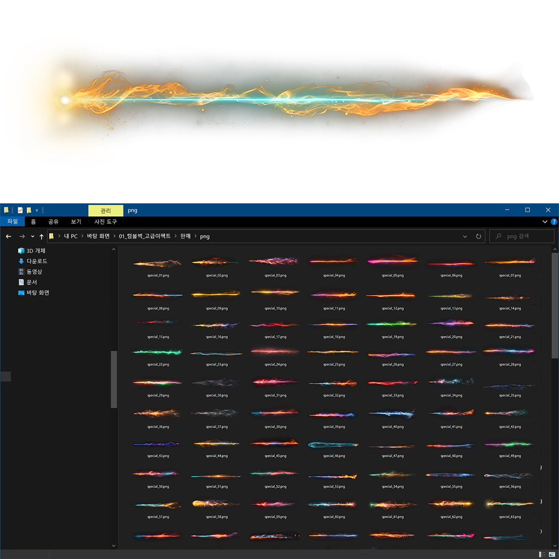Click the Properties checkmark icon in quick access toolbar

20,210
